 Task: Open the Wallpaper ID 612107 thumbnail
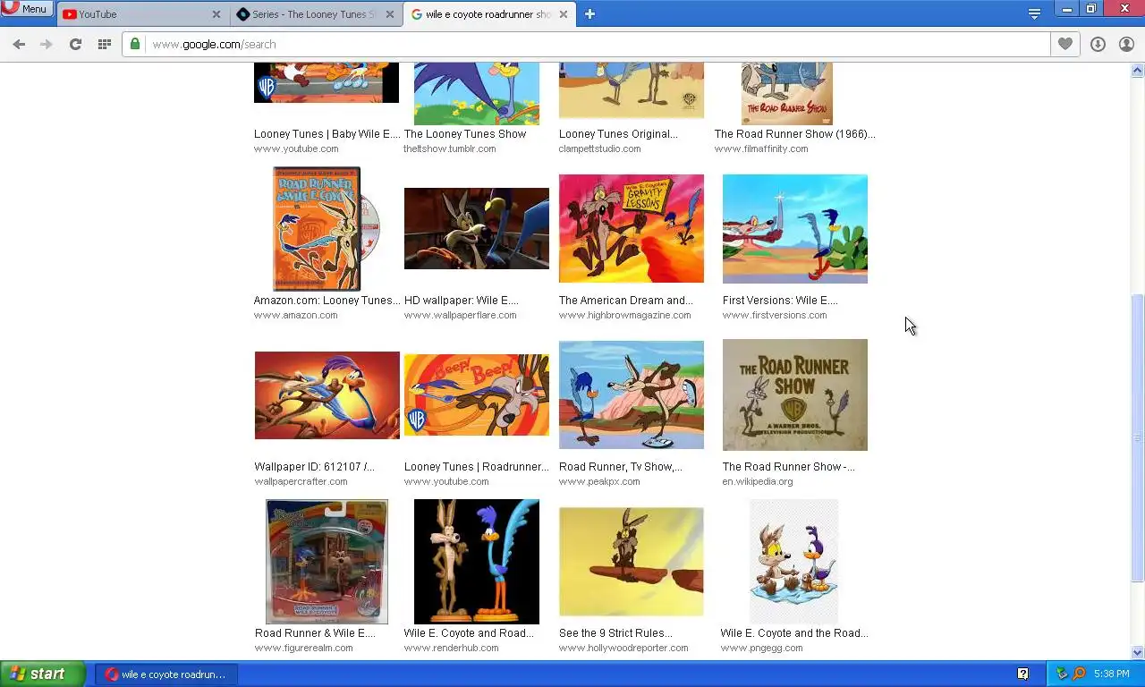327,394
